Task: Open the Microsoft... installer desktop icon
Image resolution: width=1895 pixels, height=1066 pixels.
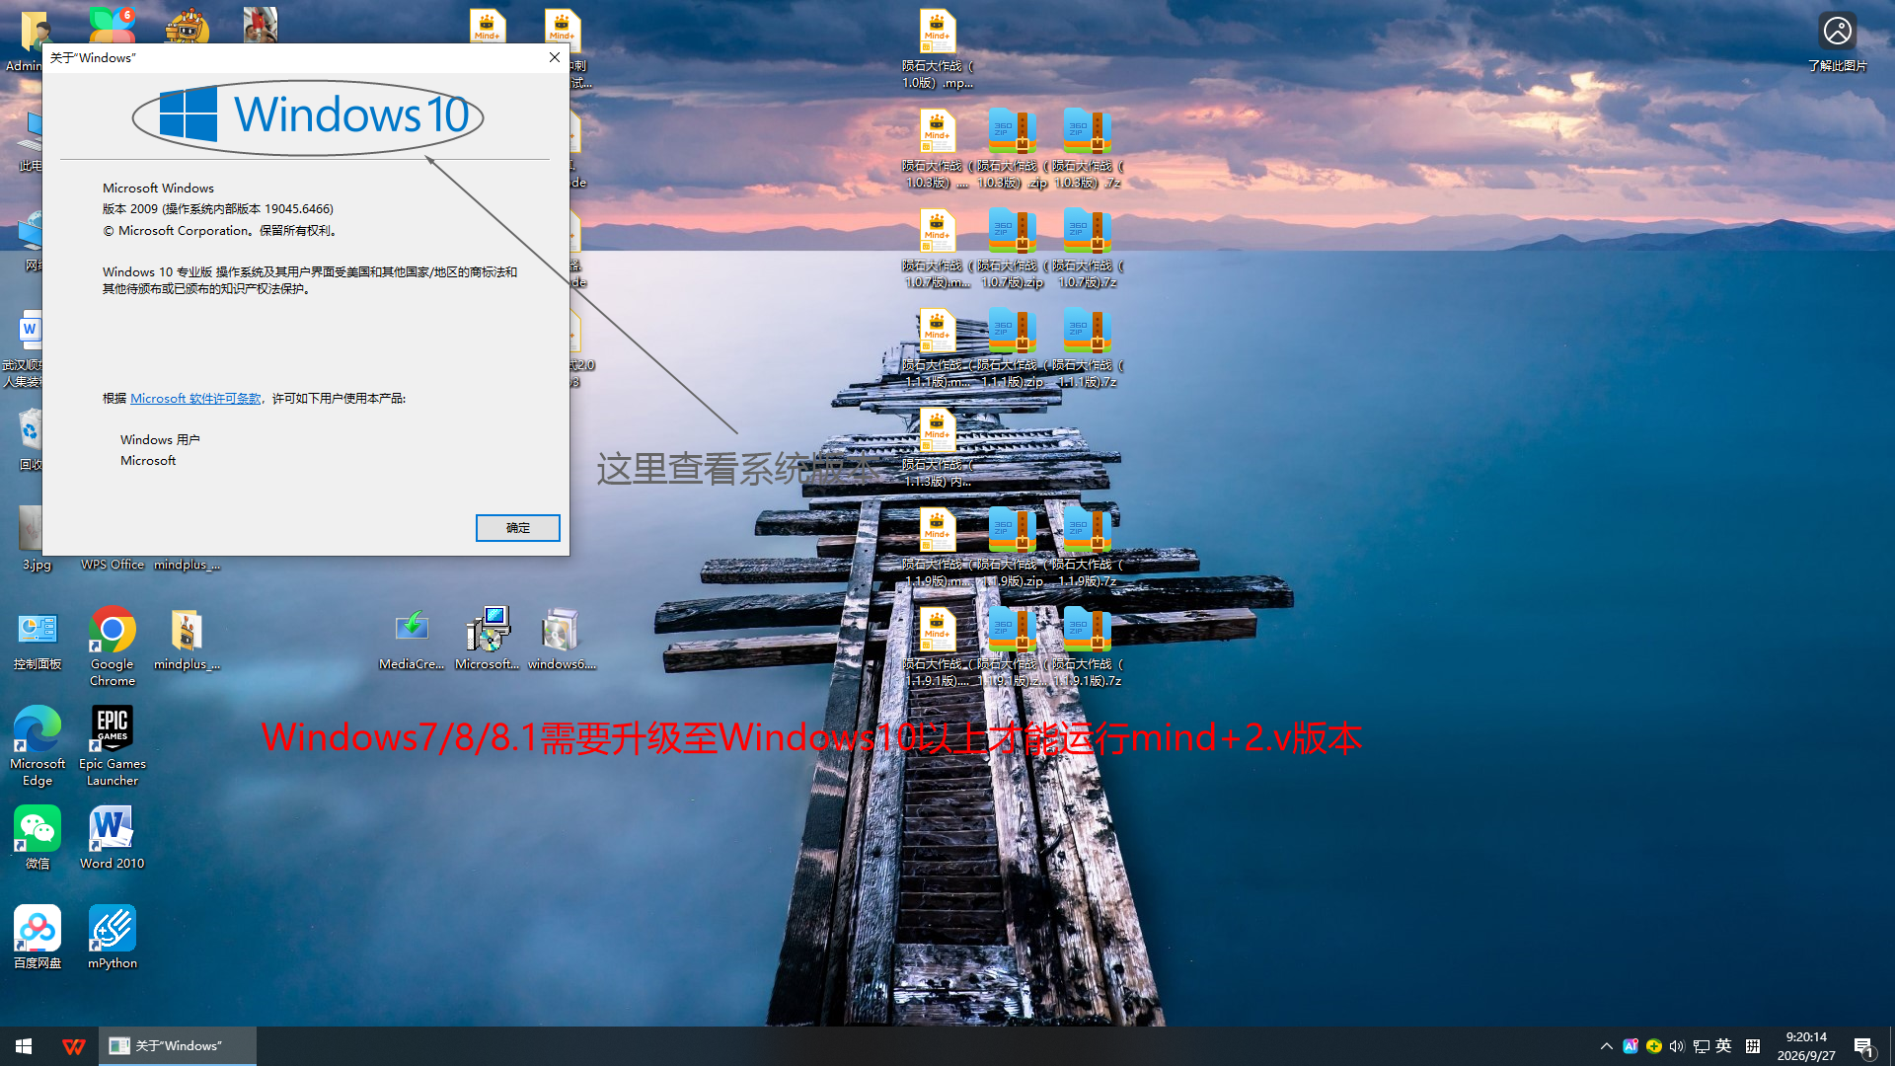Action: [x=487, y=639]
